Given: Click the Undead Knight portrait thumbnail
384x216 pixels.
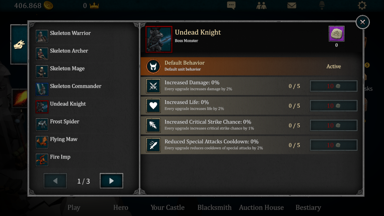Looking at the screenshot, I should [x=159, y=39].
